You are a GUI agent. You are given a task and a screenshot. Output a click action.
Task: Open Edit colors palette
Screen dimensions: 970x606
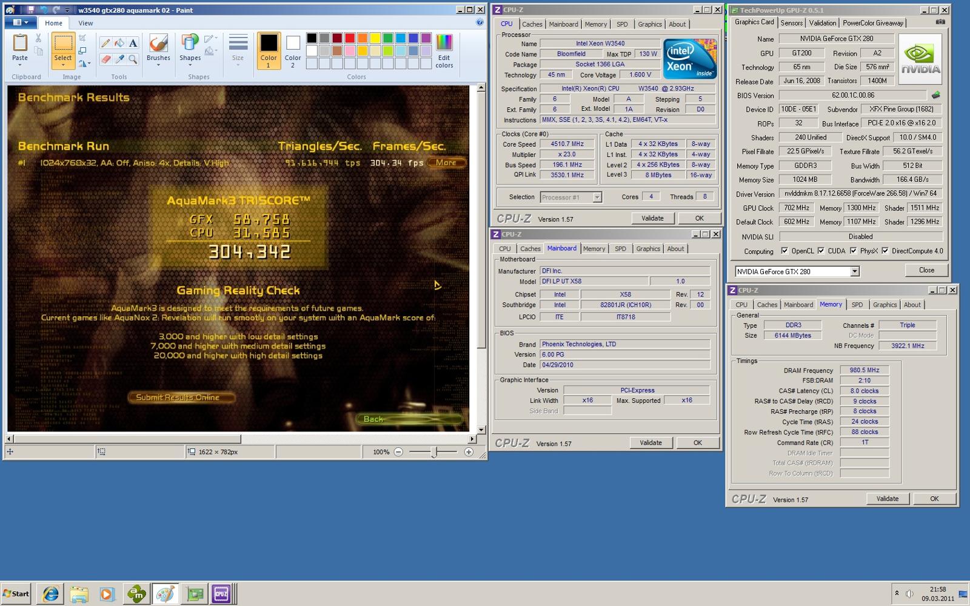444,51
